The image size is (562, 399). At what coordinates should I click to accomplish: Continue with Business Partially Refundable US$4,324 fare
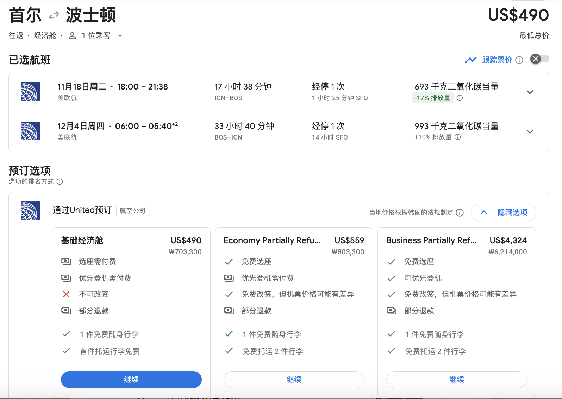[456, 380]
